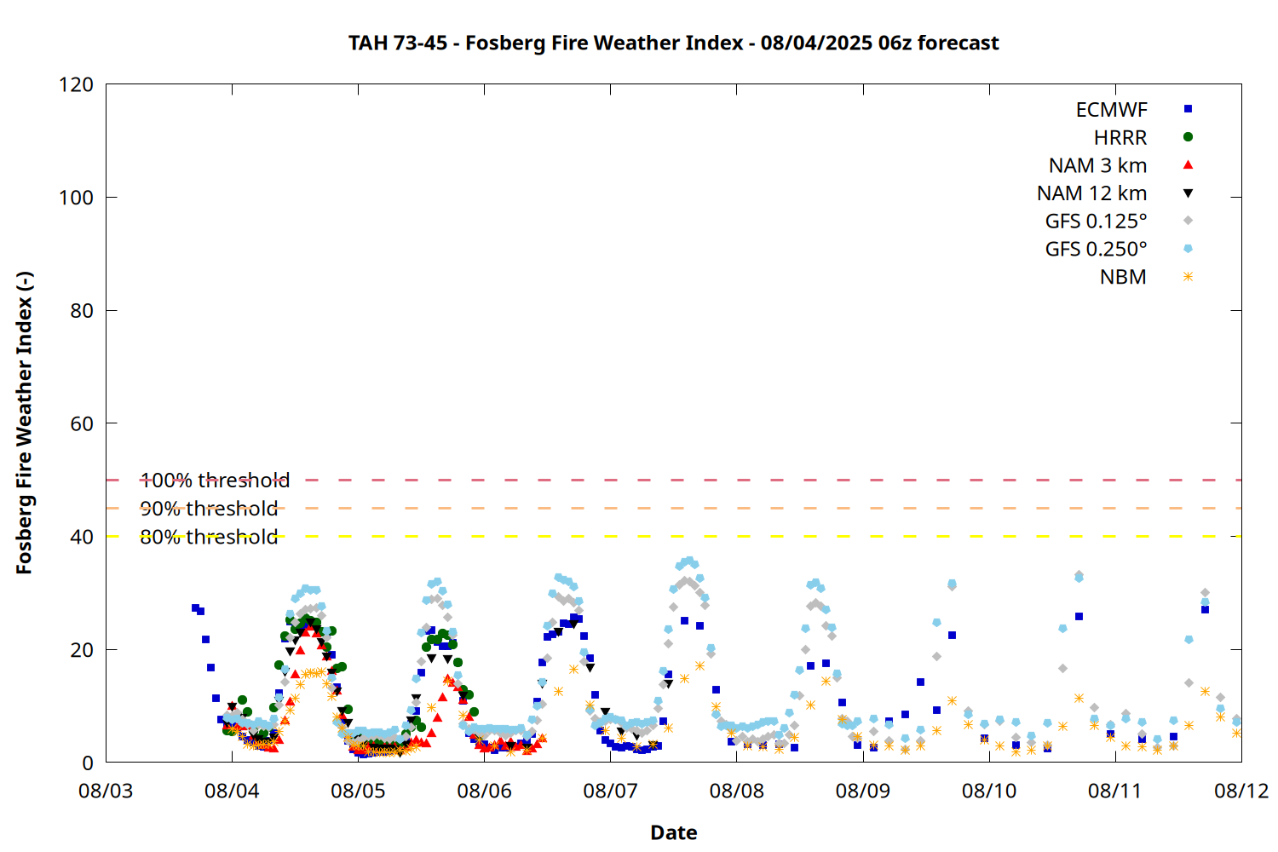Click the HRRR green circle legend marker
The width and height of the screenshot is (1278, 852).
[x=1188, y=137]
